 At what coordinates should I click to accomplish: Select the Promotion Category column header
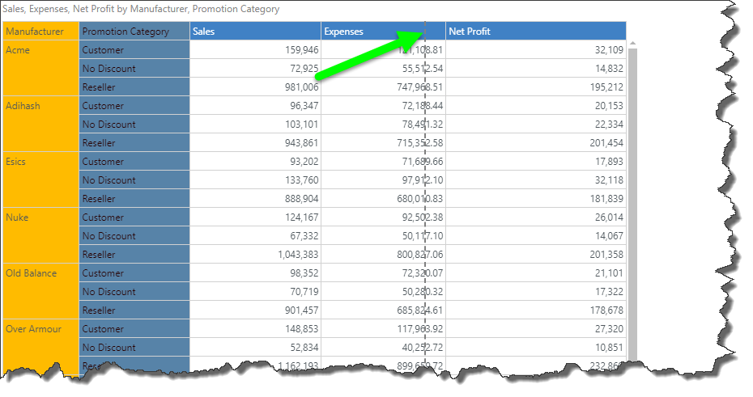tap(134, 32)
